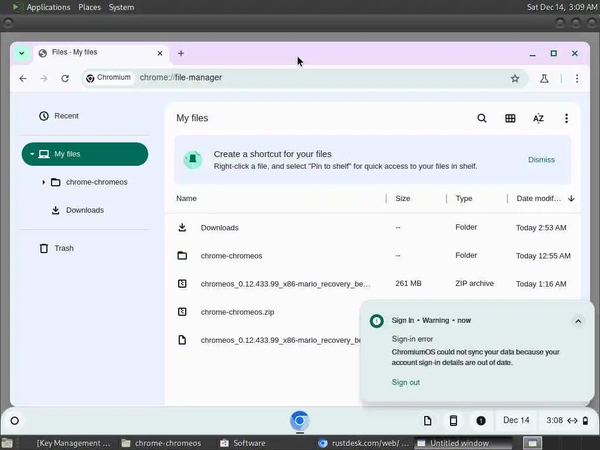600x450 pixels.
Task: Open the AZ sort options
Action: (538, 118)
